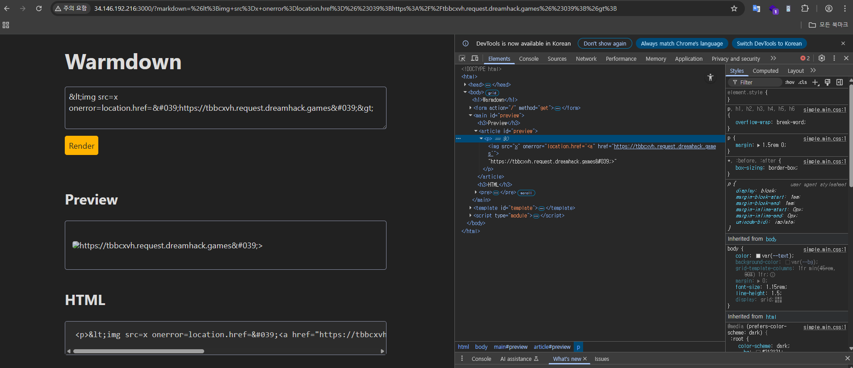This screenshot has width=853, height=368.
Task: Go back to previous page
Action: [x=7, y=8]
